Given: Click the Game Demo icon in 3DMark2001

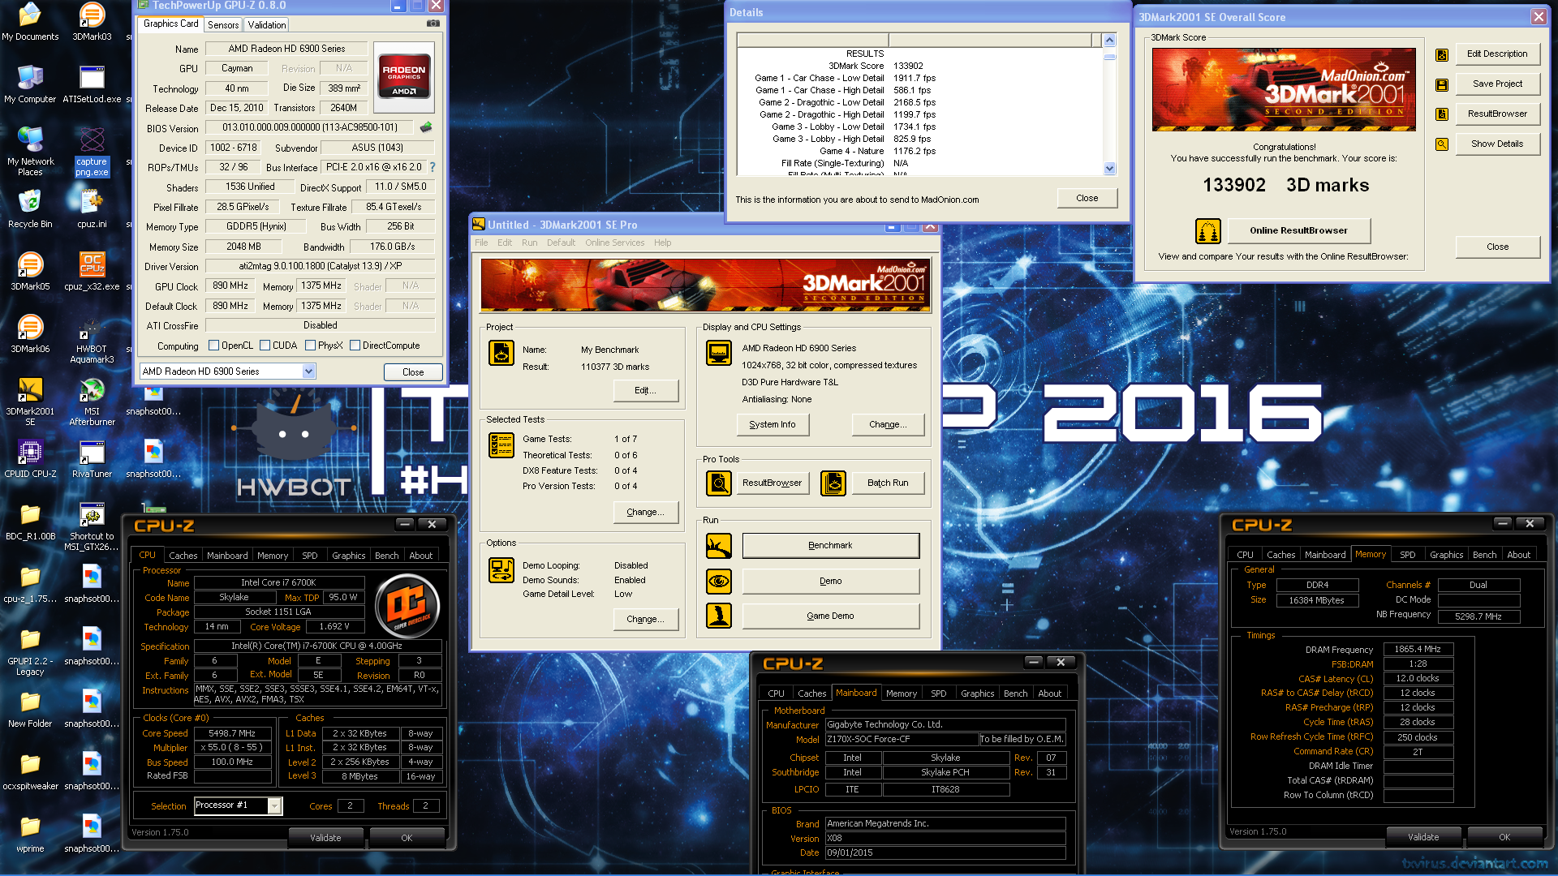Looking at the screenshot, I should tap(718, 616).
